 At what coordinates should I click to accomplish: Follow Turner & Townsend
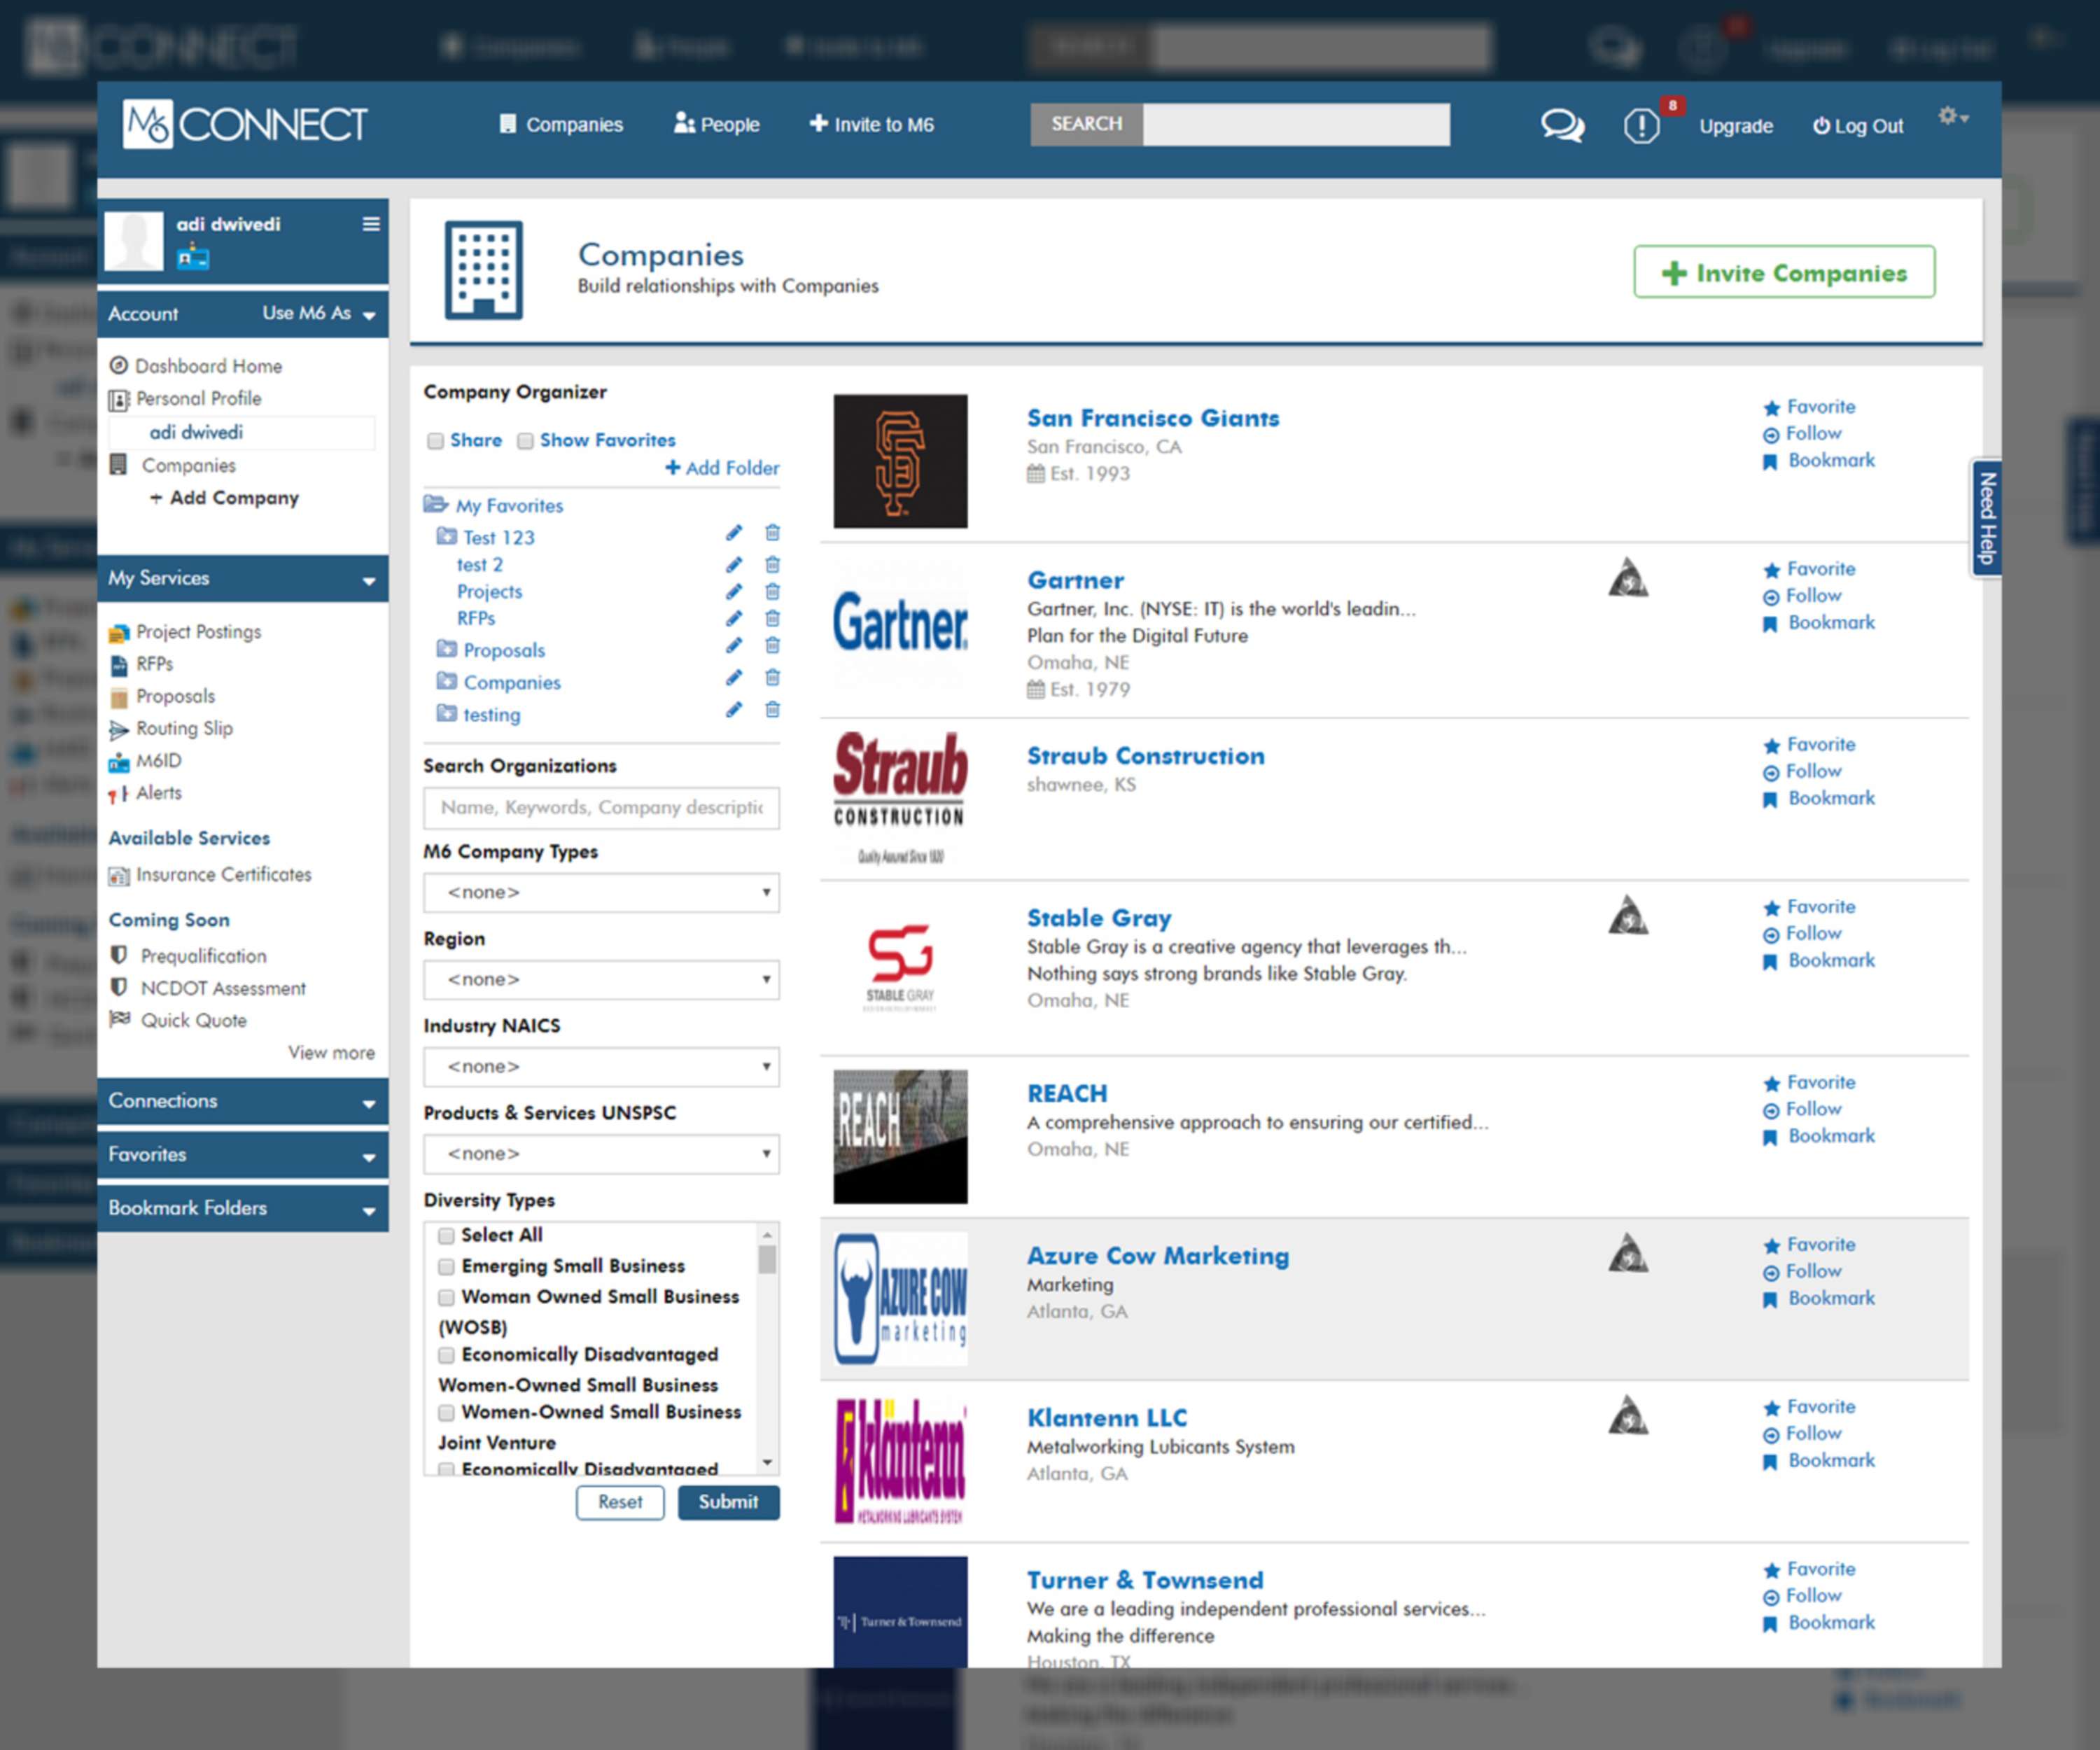tap(1802, 1596)
